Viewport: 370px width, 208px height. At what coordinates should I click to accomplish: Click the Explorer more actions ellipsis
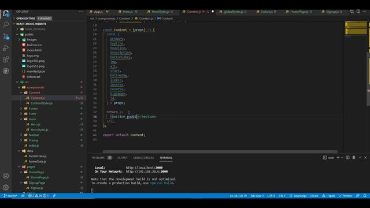pos(81,12)
